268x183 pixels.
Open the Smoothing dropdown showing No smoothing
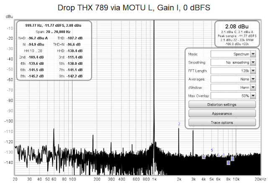click(233, 62)
